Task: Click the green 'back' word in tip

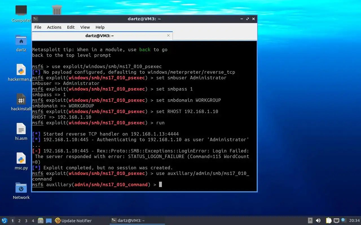Action: click(x=145, y=49)
